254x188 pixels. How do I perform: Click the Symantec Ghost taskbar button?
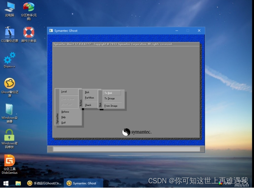coord(83,183)
